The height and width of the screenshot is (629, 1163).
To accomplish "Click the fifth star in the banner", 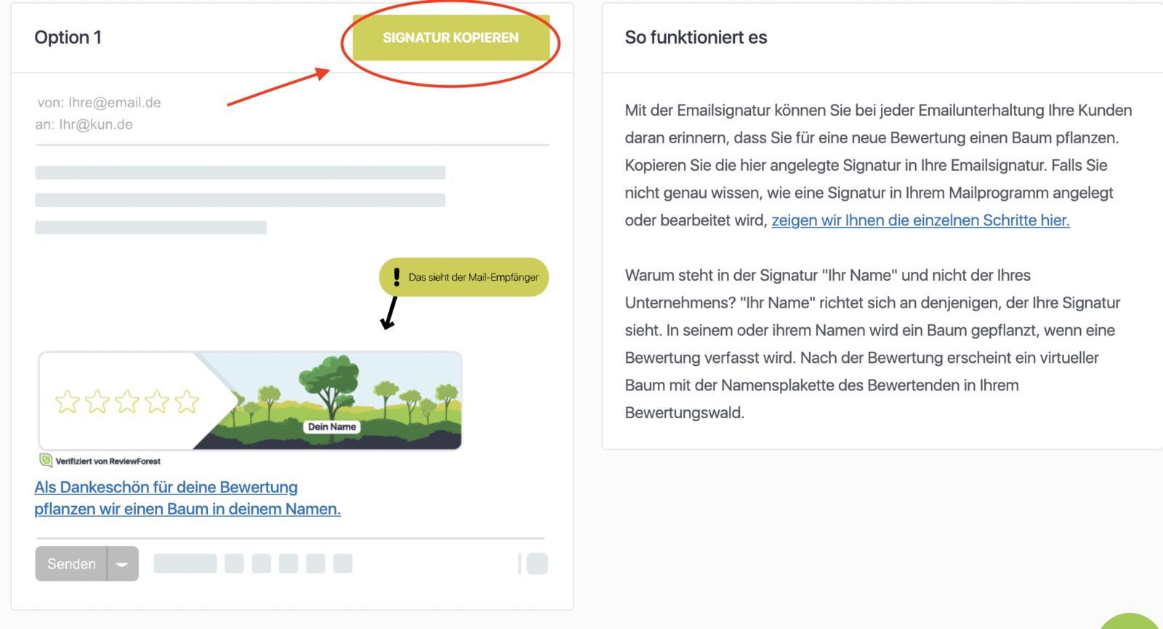I will pyautogui.click(x=187, y=401).
